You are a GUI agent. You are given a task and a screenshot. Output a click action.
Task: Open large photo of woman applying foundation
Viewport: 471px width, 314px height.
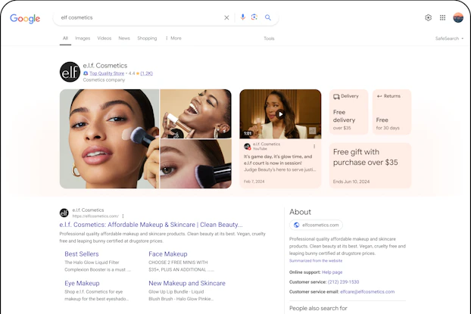[x=109, y=138]
